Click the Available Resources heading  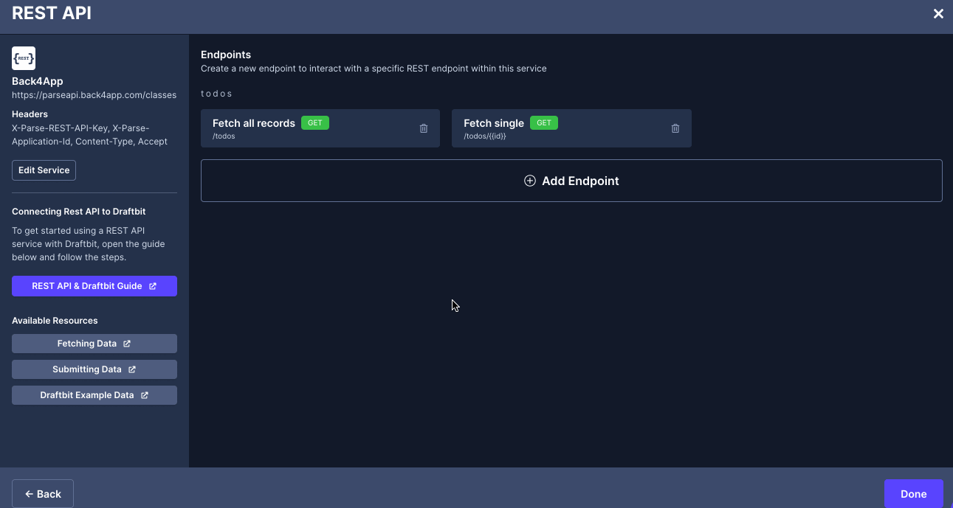[55, 321]
